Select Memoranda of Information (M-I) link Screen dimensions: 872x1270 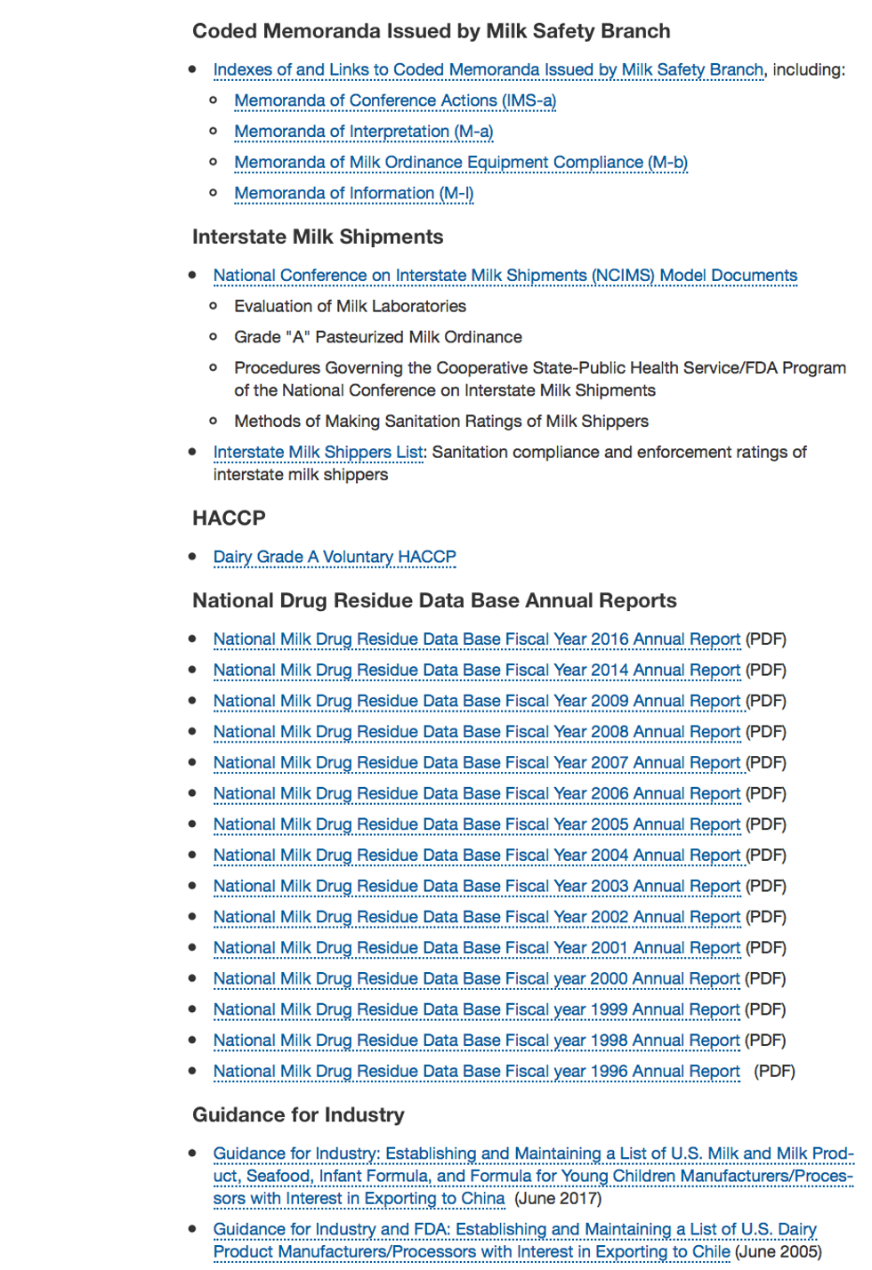pos(353,193)
